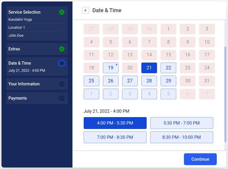
Task: Select the 4:00 PM - 5:30 PM time slot
Action: click(x=115, y=123)
